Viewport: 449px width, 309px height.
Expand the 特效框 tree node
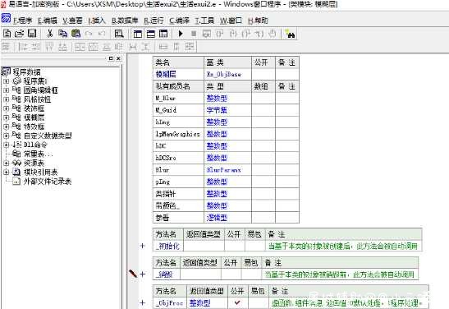(x=6, y=127)
